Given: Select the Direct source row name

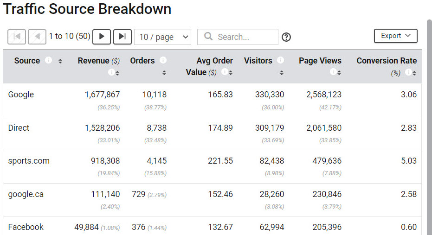Looking at the screenshot, I should pos(19,128).
